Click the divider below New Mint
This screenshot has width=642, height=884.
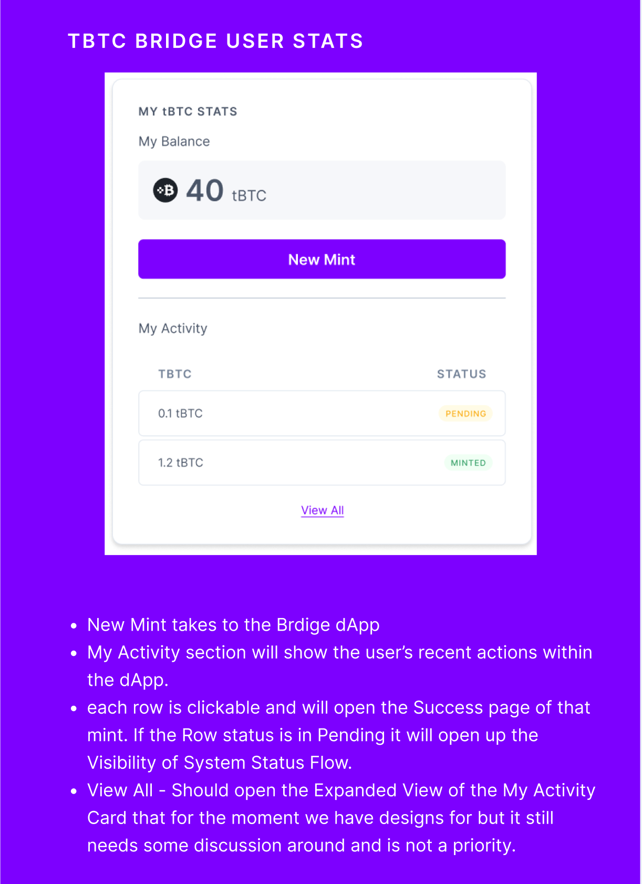[x=322, y=297]
